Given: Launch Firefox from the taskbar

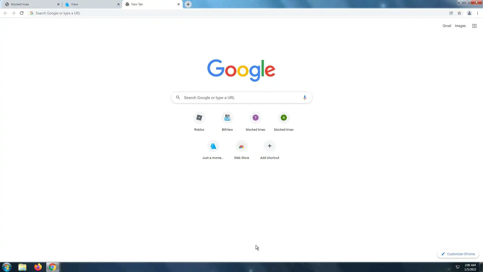Looking at the screenshot, I should click(38, 267).
